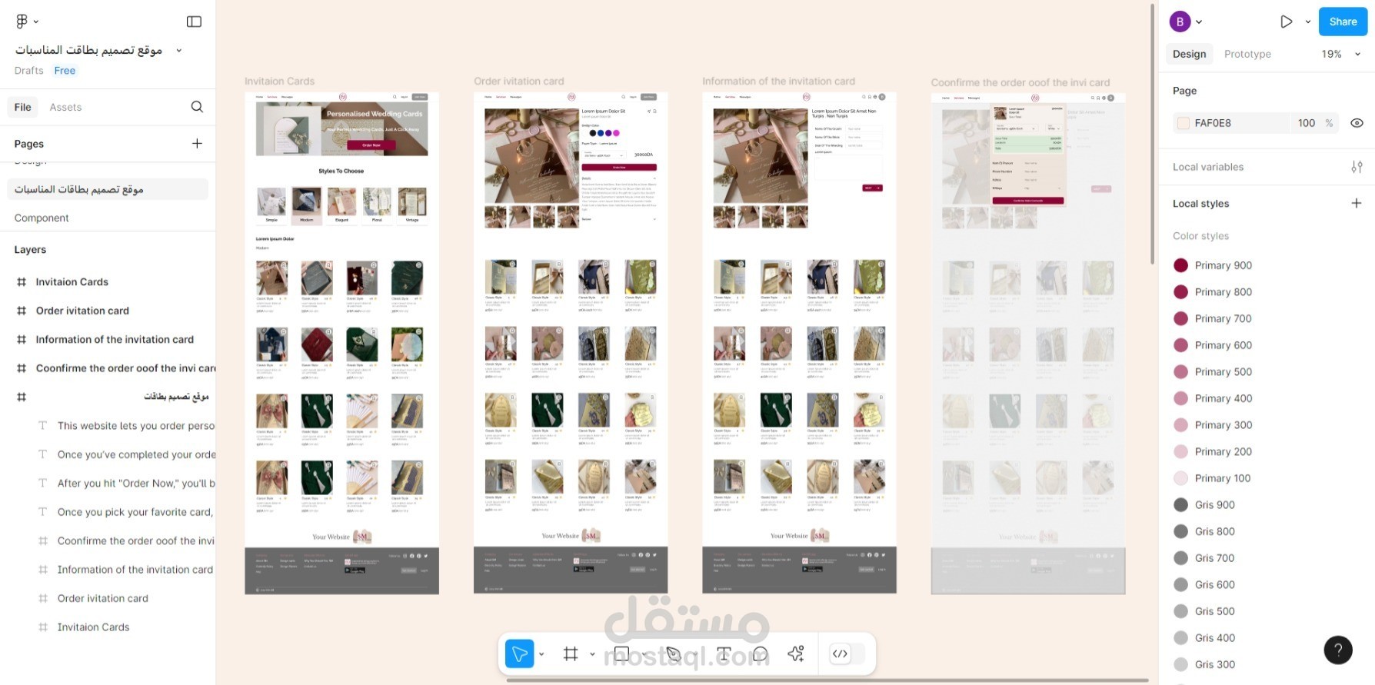Open the avatar dropdown chevron

(1199, 22)
